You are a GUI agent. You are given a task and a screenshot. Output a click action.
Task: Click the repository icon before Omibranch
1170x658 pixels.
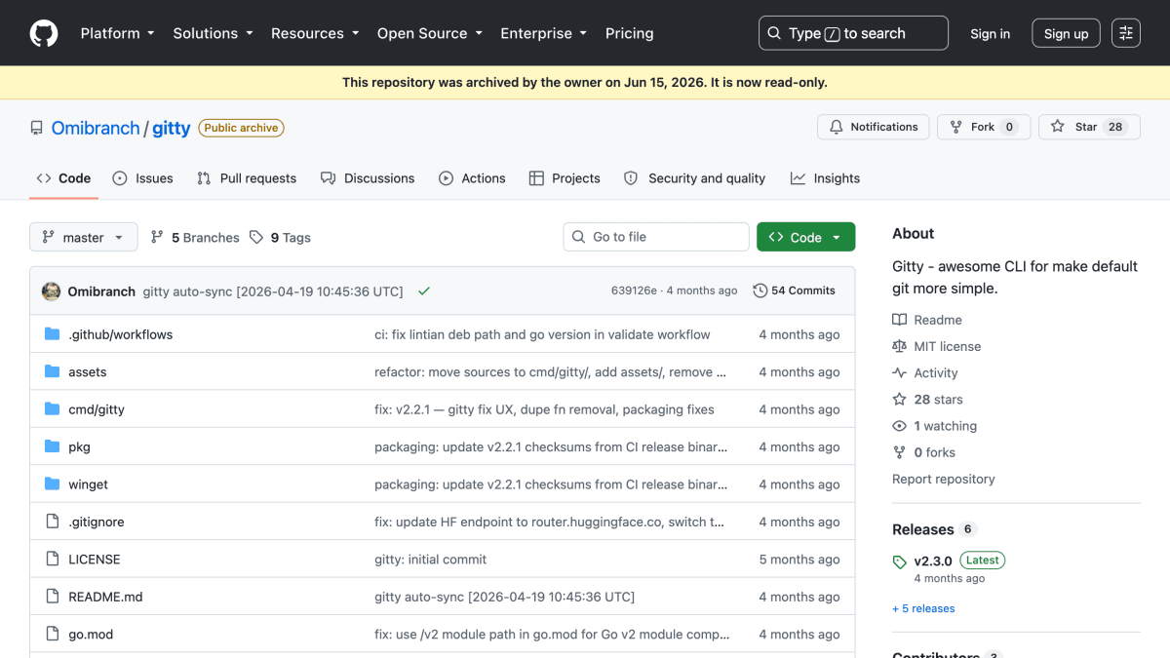point(36,128)
